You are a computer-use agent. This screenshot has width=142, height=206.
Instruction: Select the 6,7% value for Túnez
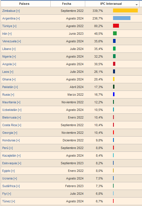pyautogui.click(x=99, y=201)
